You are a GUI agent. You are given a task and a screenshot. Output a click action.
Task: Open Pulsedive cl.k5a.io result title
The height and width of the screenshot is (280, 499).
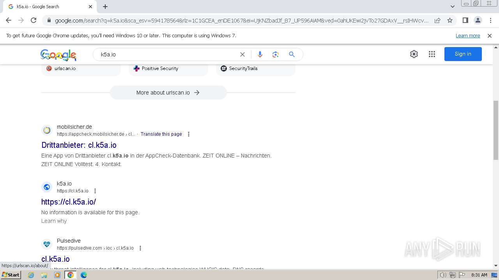pyautogui.click(x=55, y=259)
